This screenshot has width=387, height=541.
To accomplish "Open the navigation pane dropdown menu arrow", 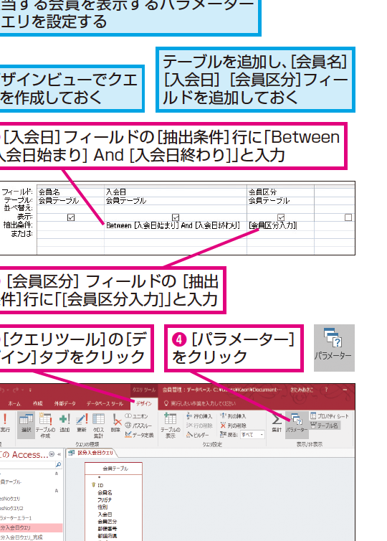I will click(52, 454).
